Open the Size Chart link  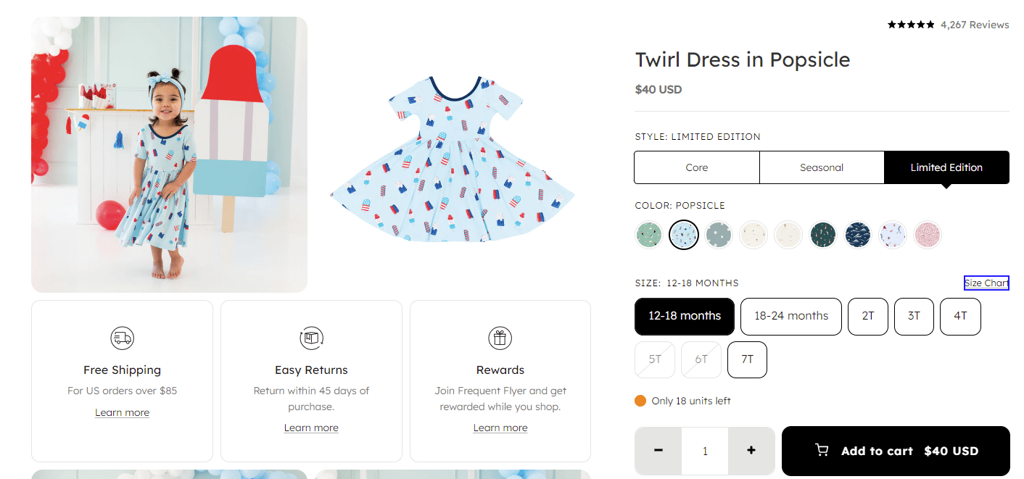click(x=986, y=283)
